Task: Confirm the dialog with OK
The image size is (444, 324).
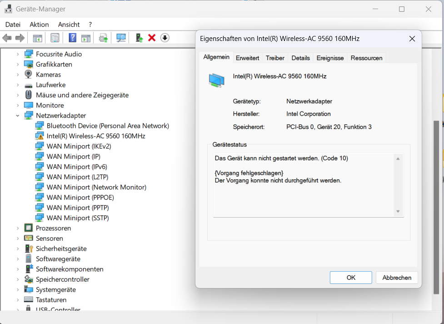Action: (351, 278)
